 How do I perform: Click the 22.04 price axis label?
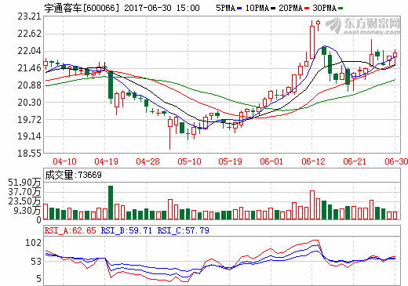[x=29, y=51]
